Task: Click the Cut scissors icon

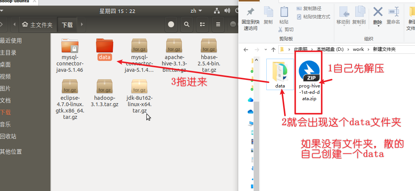Action: 281,30
